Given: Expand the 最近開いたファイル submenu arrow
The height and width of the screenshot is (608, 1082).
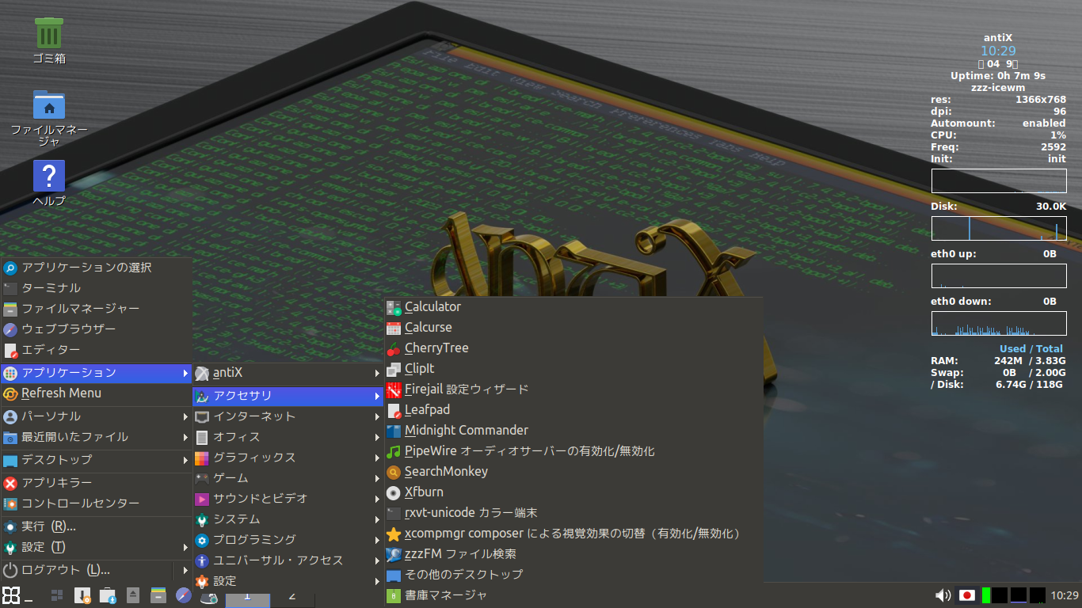Looking at the screenshot, I should click(x=185, y=437).
